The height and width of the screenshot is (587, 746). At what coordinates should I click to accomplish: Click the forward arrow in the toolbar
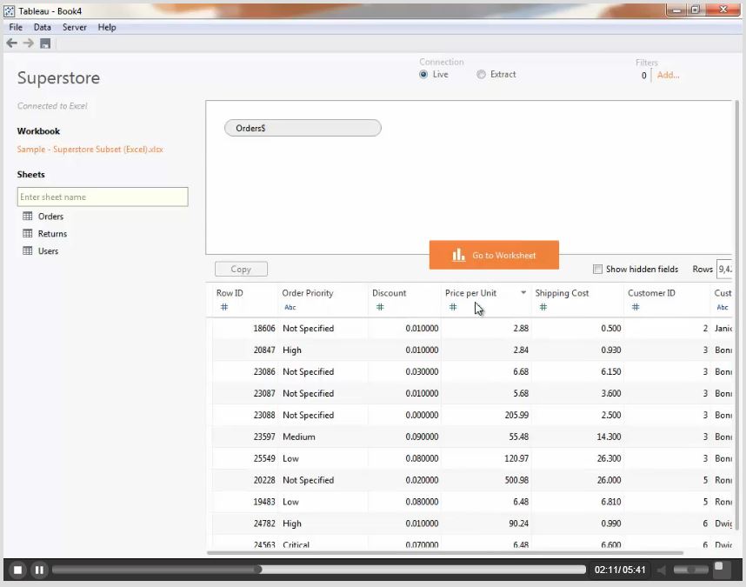29,43
